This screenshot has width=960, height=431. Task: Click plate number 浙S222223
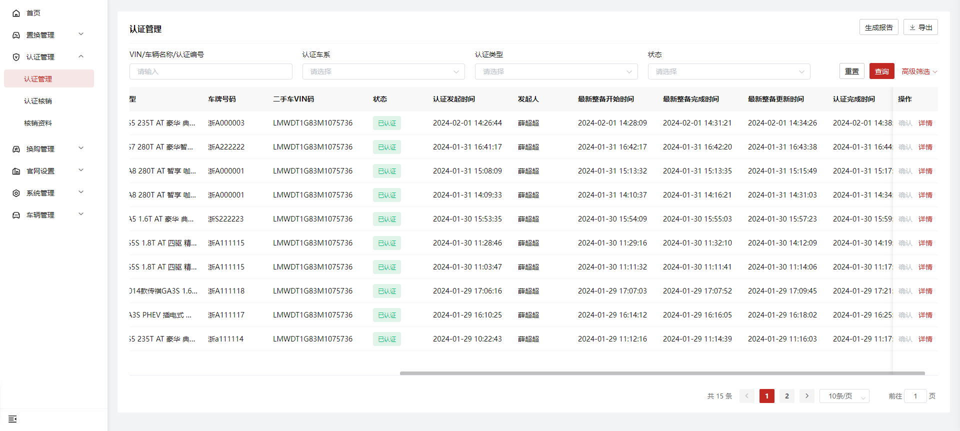pyautogui.click(x=225, y=219)
